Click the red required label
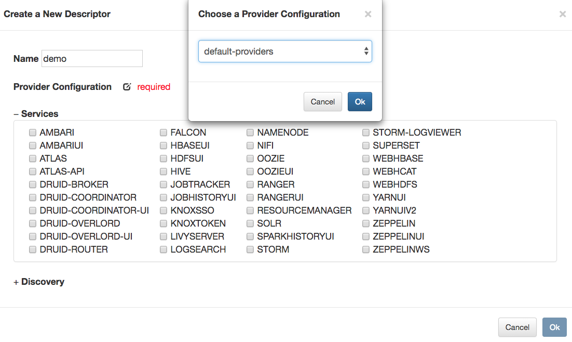572x342 pixels. [154, 87]
